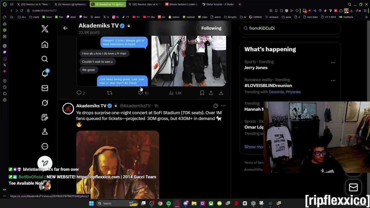
Task: Click Devonta trending link
Action: pyautogui.click(x=276, y=92)
